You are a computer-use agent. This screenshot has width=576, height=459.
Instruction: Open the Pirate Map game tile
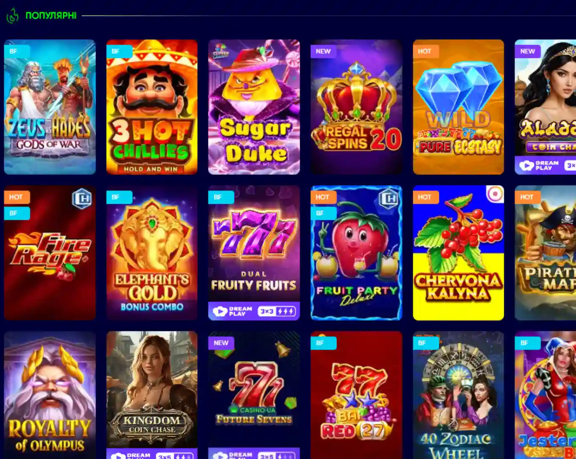546,253
